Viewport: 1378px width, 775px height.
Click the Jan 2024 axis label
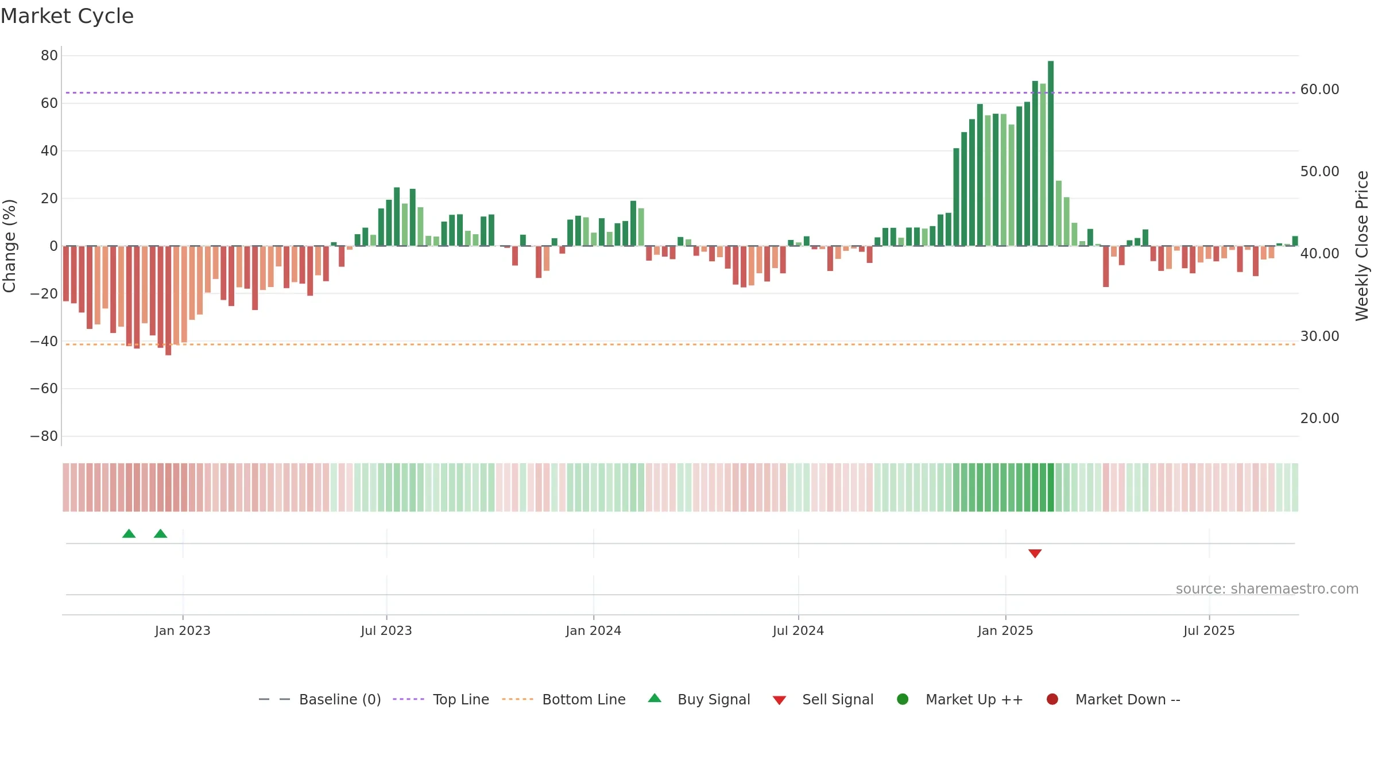[593, 630]
